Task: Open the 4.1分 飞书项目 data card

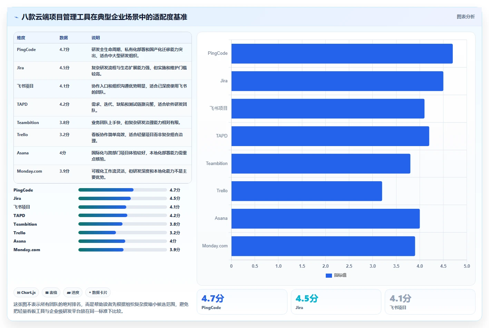Action: [430, 302]
